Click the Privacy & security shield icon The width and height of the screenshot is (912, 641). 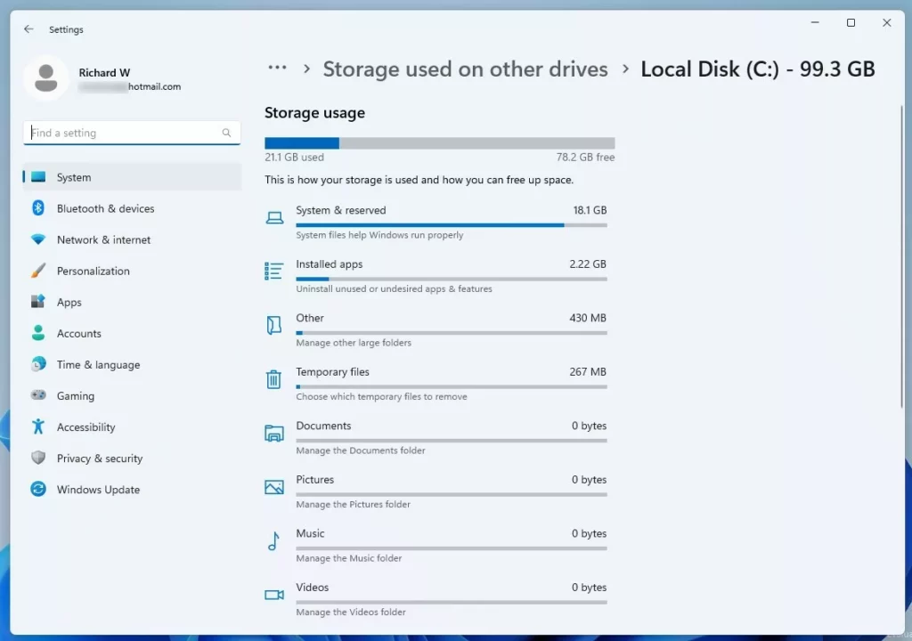(38, 458)
